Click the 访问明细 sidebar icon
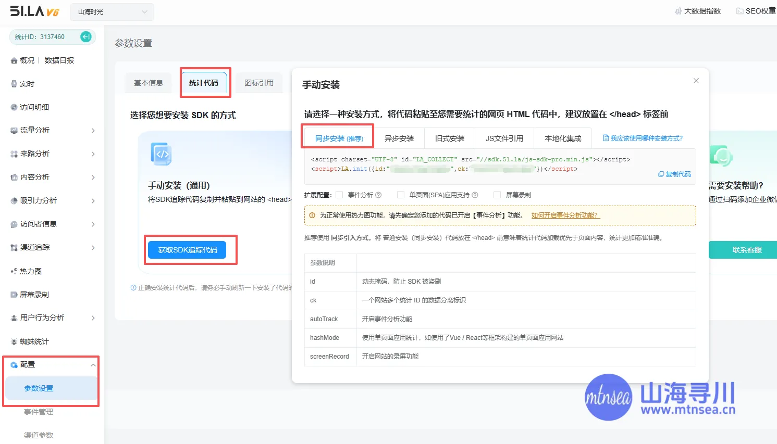The image size is (777, 444). (x=14, y=107)
